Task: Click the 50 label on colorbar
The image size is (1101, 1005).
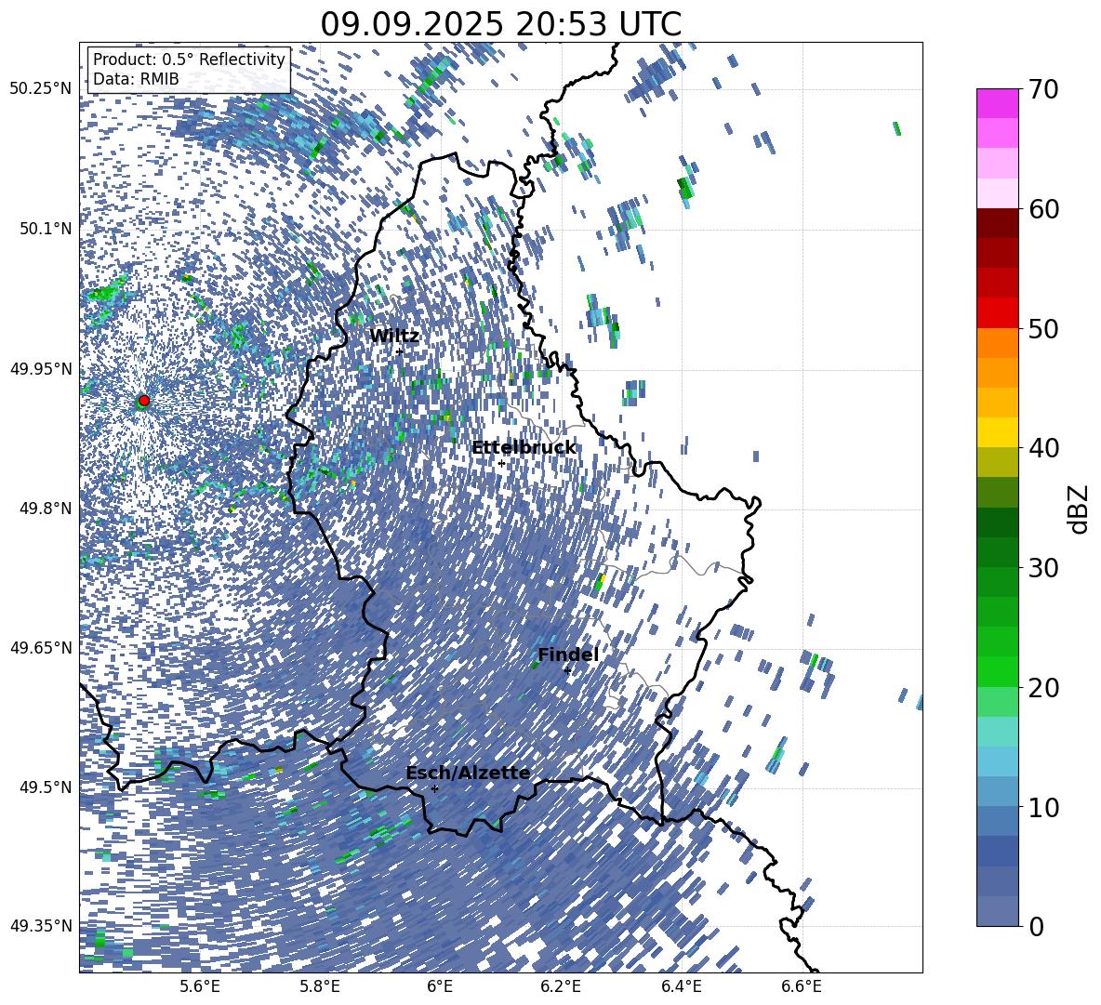Action: [x=1044, y=328]
